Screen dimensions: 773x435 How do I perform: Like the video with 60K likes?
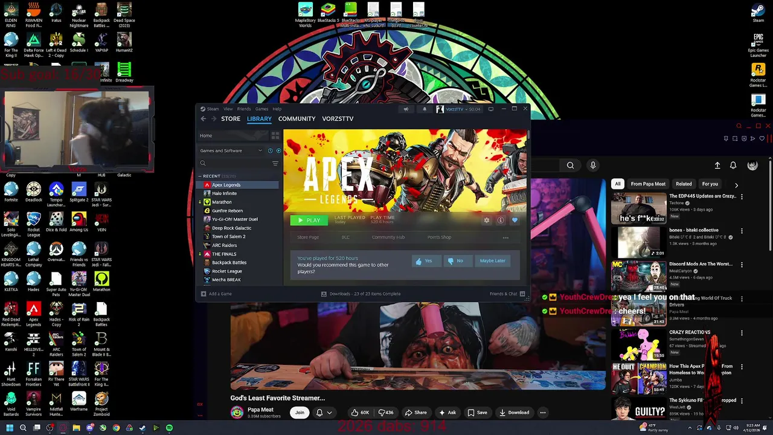361,413
